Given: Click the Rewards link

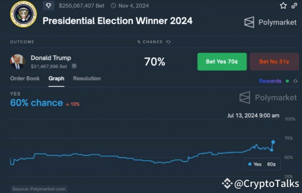Looking at the screenshot, I should click(270, 81).
